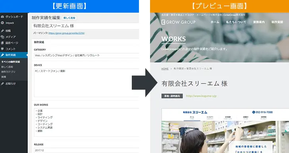This screenshot has width=289, height=153.
Task: Click the preview title 有限会社スリーエム 様
Action: 195,84
